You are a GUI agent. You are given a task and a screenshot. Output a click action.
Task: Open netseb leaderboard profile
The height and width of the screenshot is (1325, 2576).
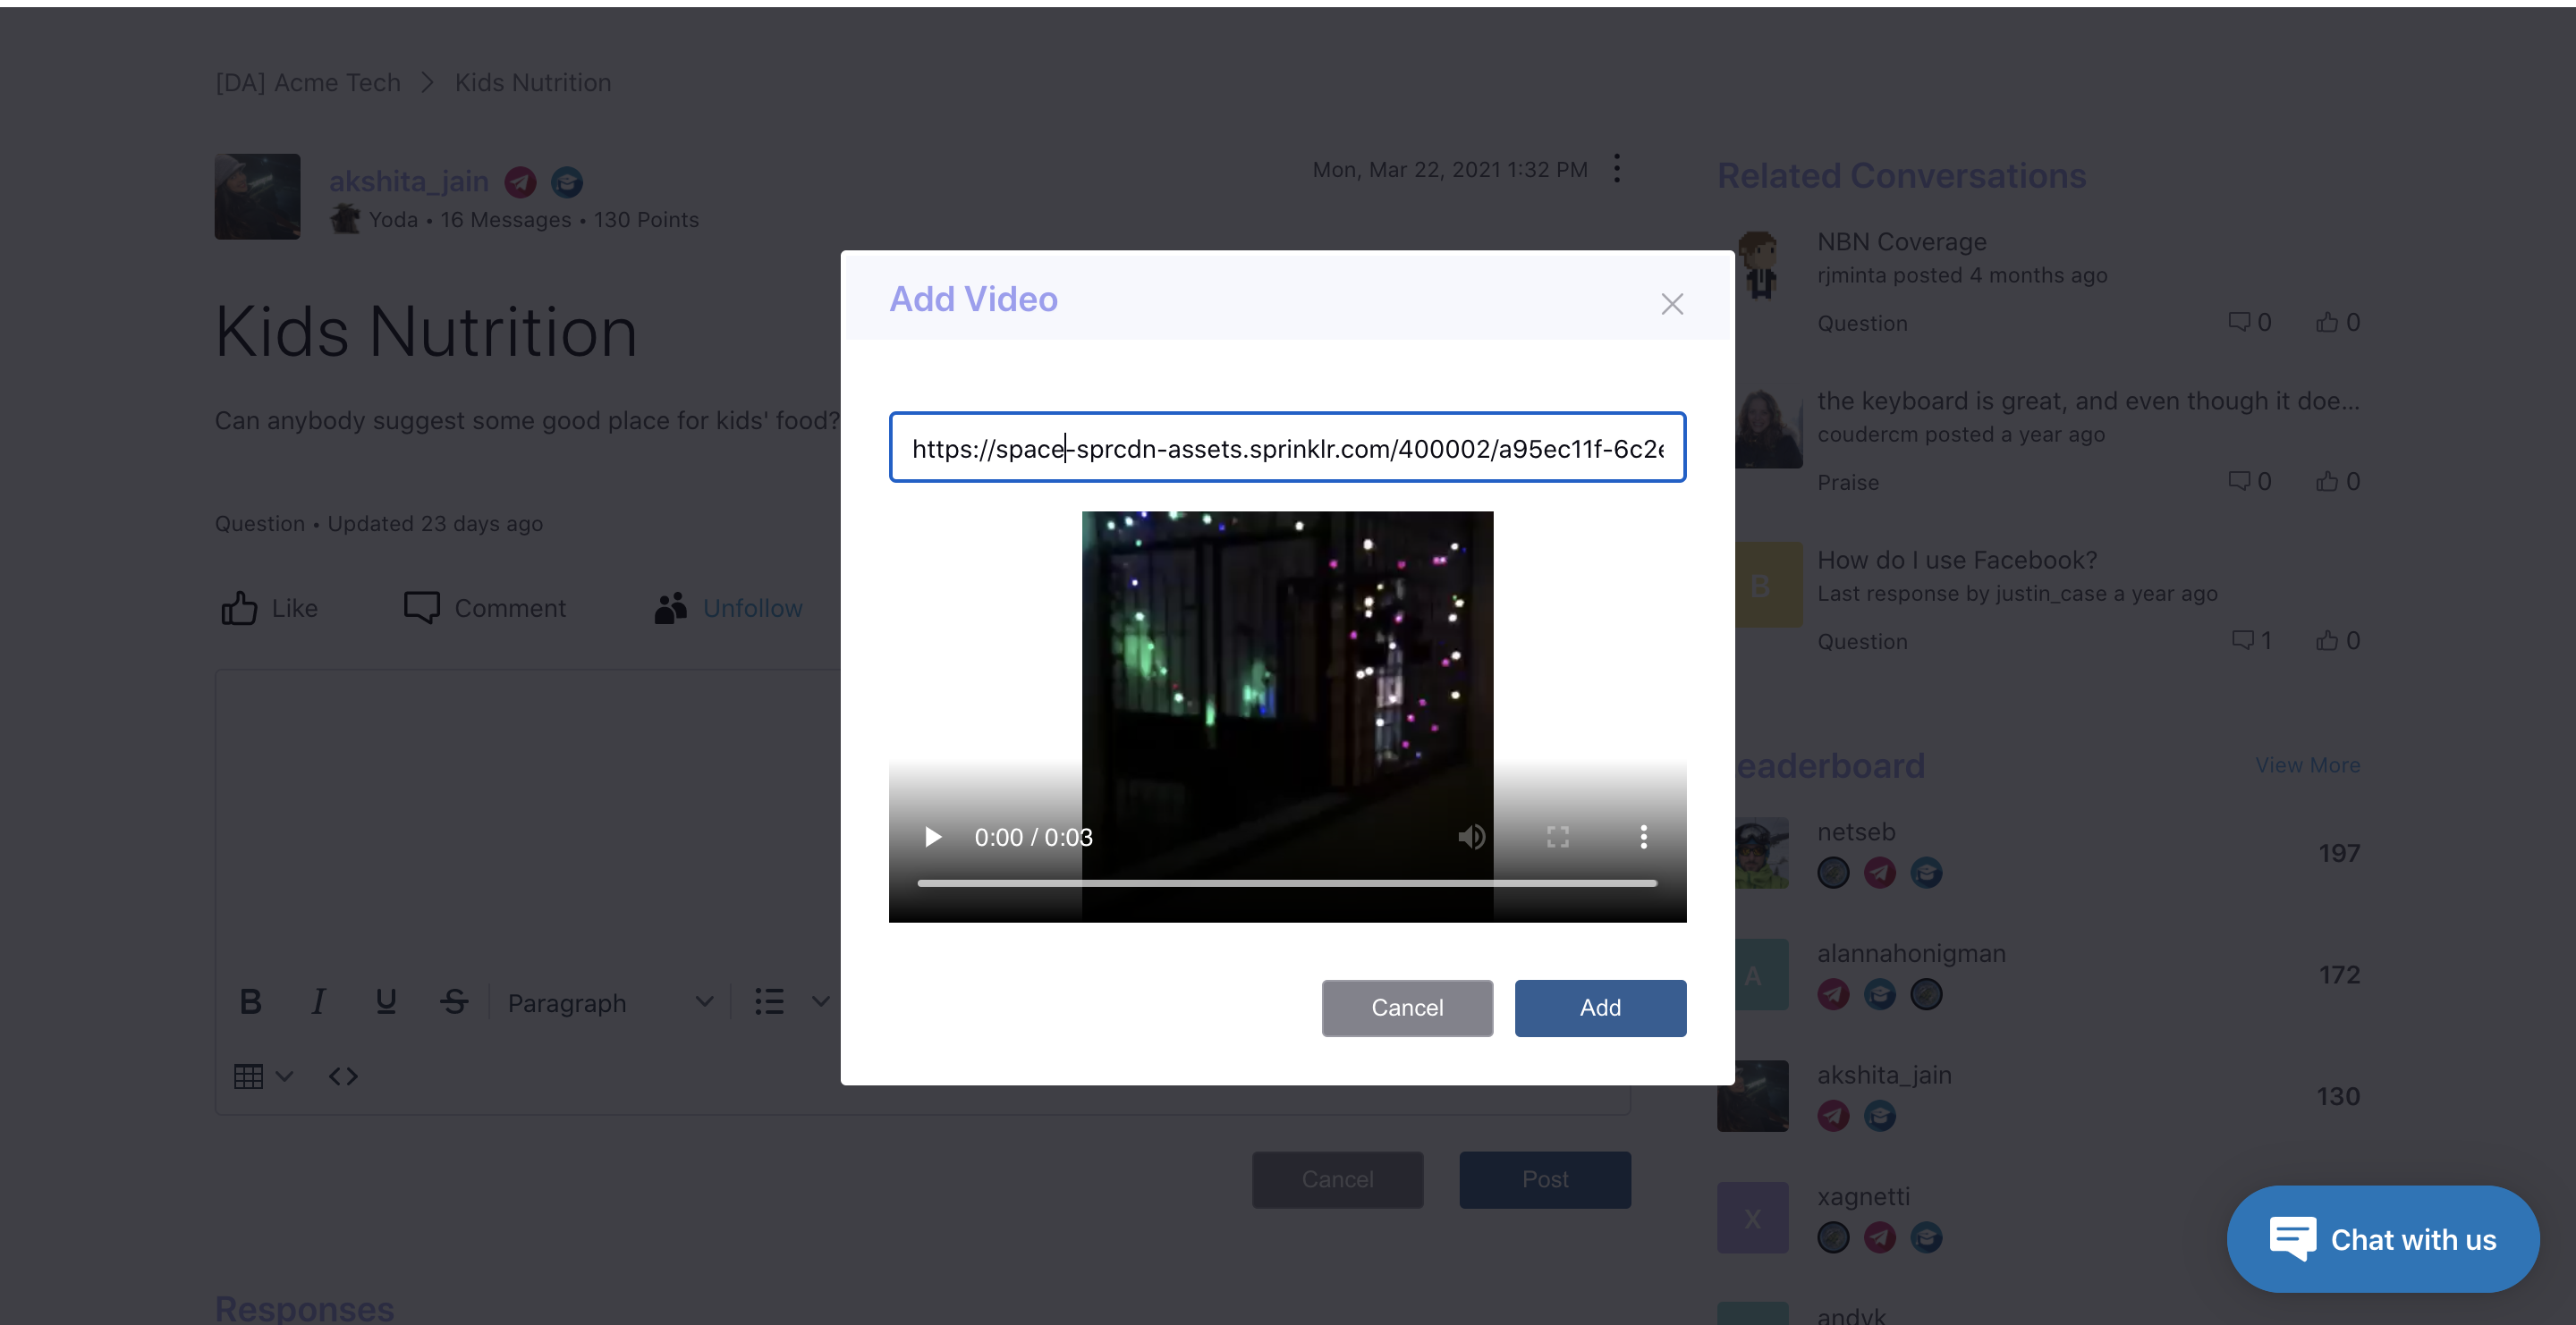tap(1856, 831)
